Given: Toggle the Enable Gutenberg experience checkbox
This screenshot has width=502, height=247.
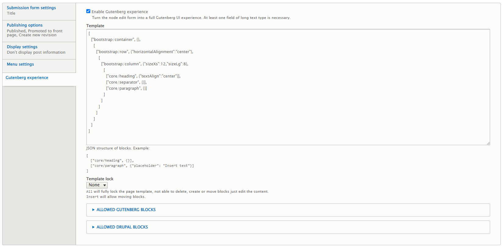Looking at the screenshot, I should tap(88, 11).
